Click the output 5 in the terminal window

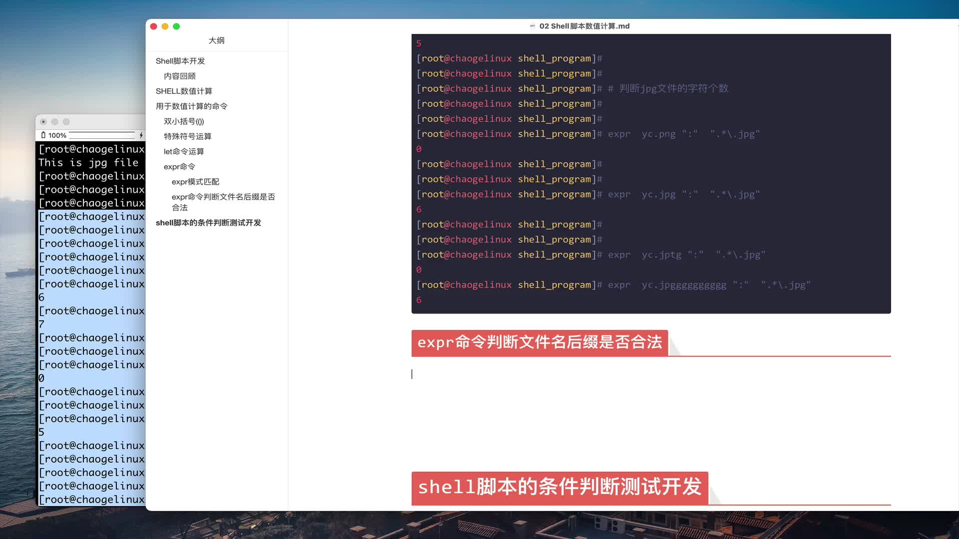pyautogui.click(x=41, y=432)
